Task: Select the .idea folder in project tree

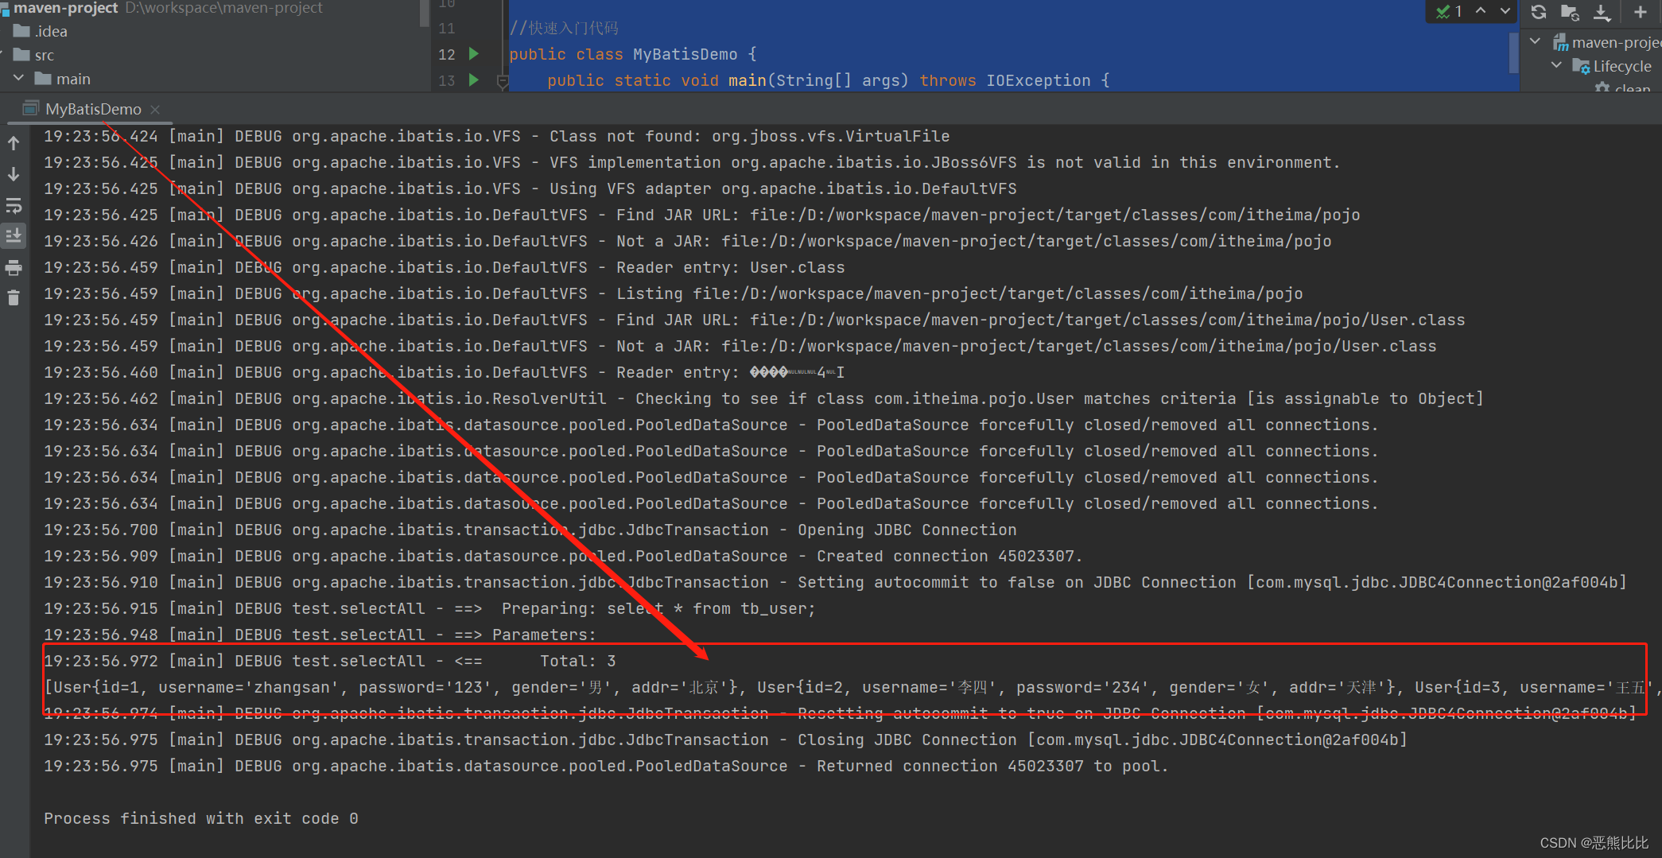Action: point(41,31)
